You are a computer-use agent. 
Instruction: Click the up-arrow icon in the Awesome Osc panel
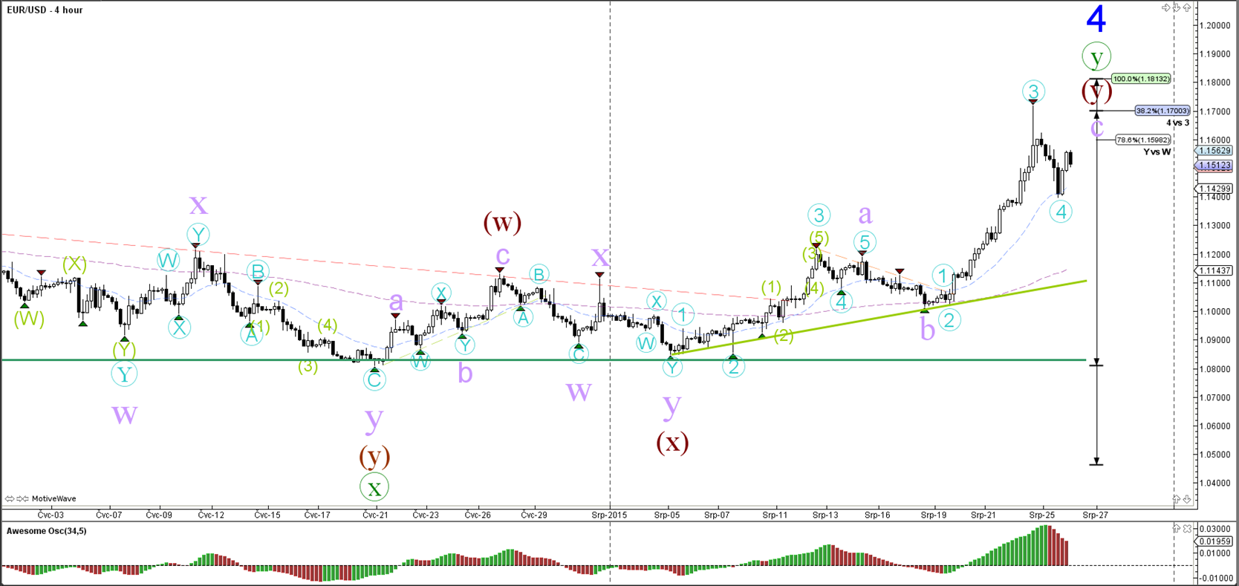[1177, 528]
